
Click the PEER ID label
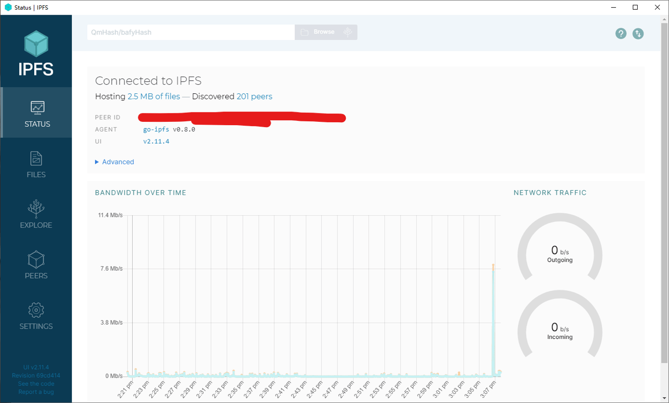click(x=108, y=117)
